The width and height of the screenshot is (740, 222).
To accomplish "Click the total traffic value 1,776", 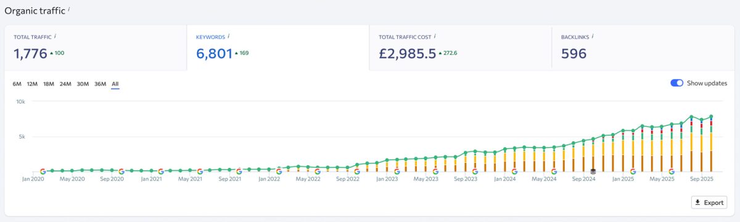I will [x=30, y=54].
